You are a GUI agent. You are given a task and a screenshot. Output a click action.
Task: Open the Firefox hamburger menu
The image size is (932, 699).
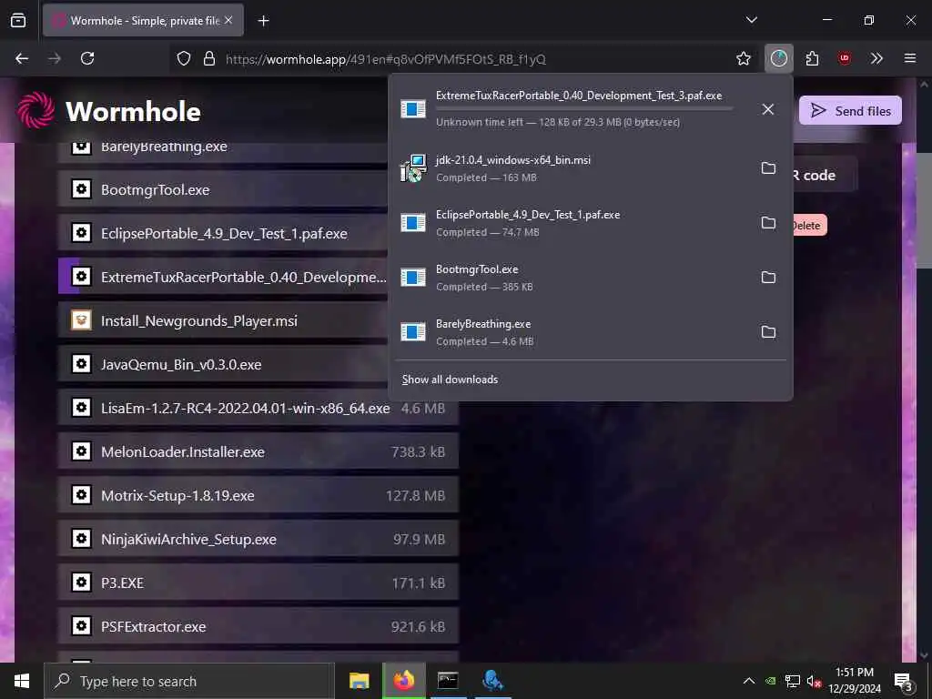909,58
